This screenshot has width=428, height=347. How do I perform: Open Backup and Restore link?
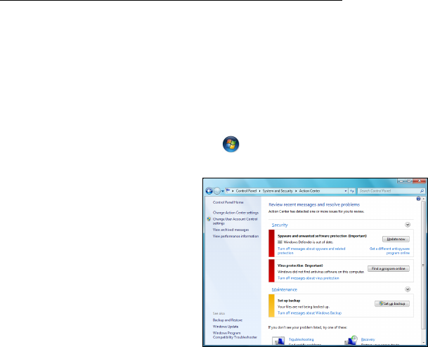(x=228, y=320)
